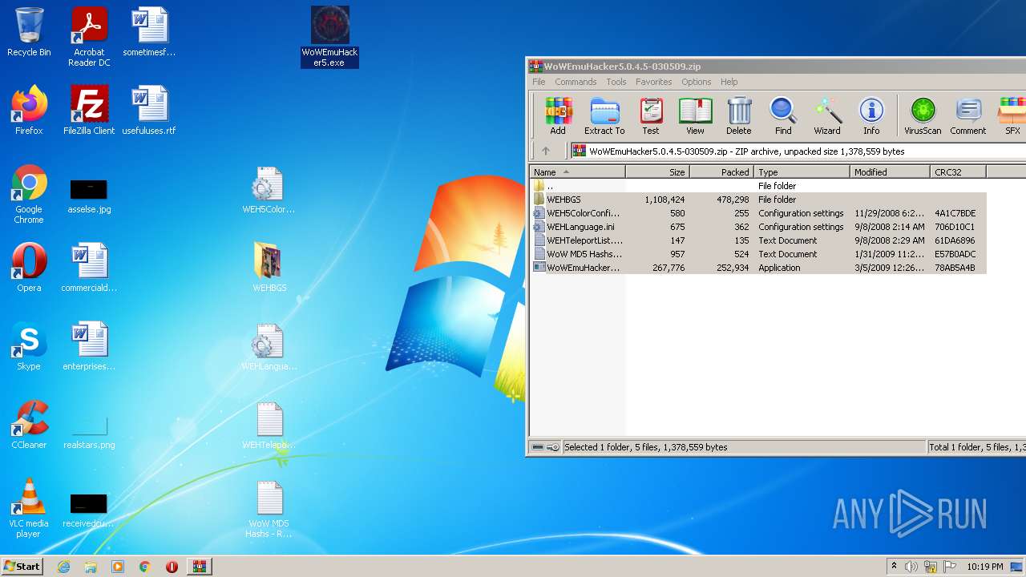Select the Firefox desktop shortcut
Screen dimensions: 1026x577
pos(29,111)
